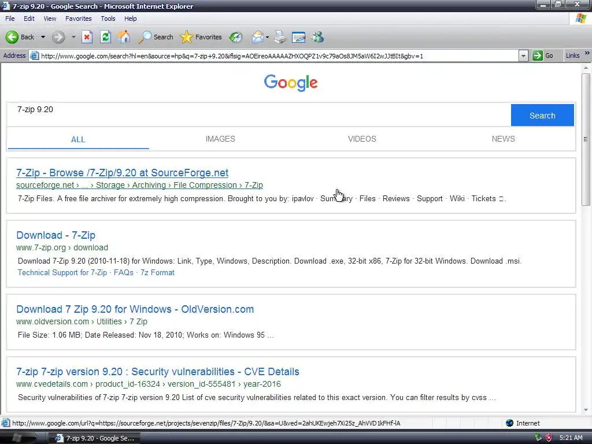Click the IE icon in the title bar

5,6
